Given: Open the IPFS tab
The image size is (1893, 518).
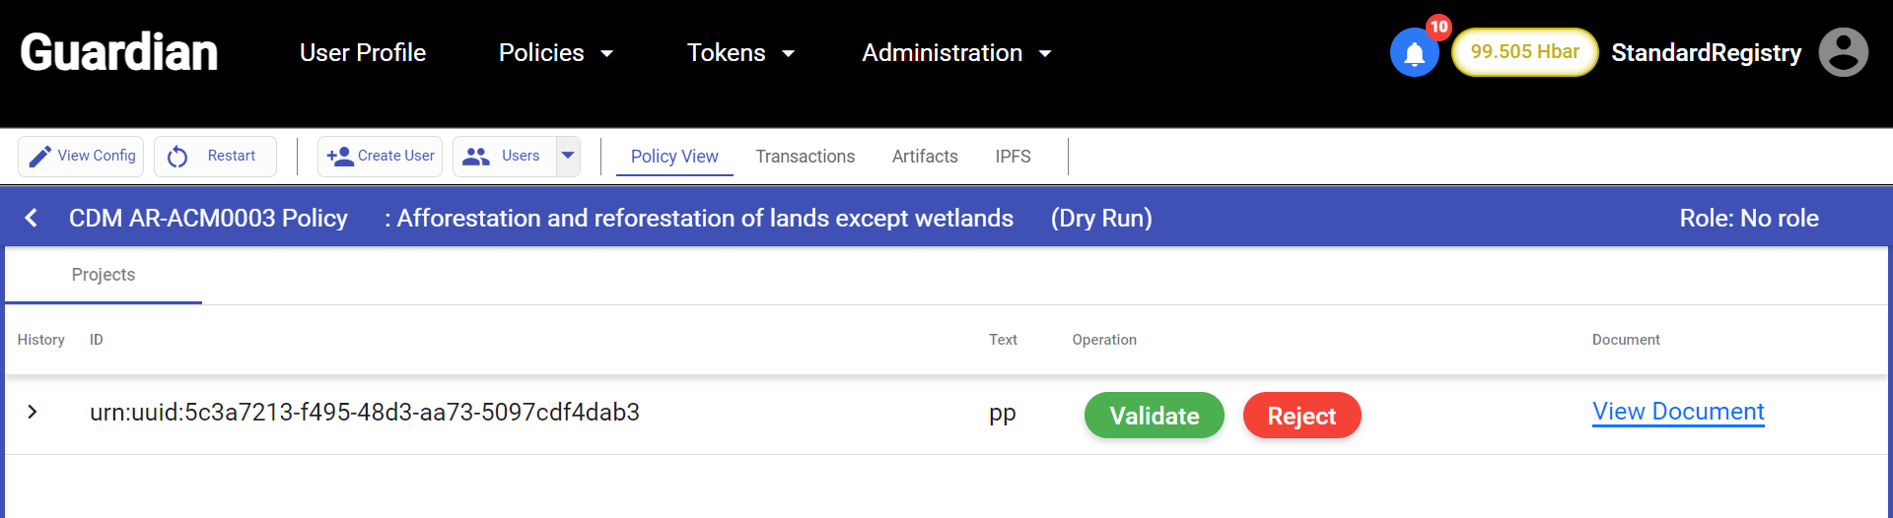Looking at the screenshot, I should (x=1013, y=157).
